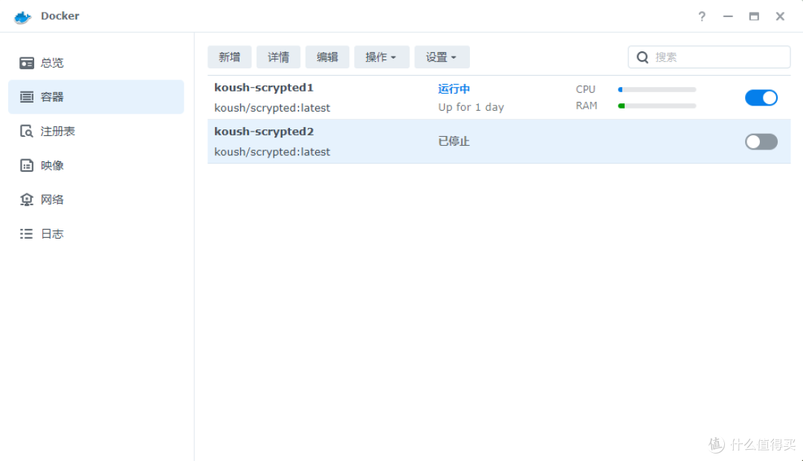Open the 操作 actions dropdown
This screenshot has height=461, width=803.
381,57
